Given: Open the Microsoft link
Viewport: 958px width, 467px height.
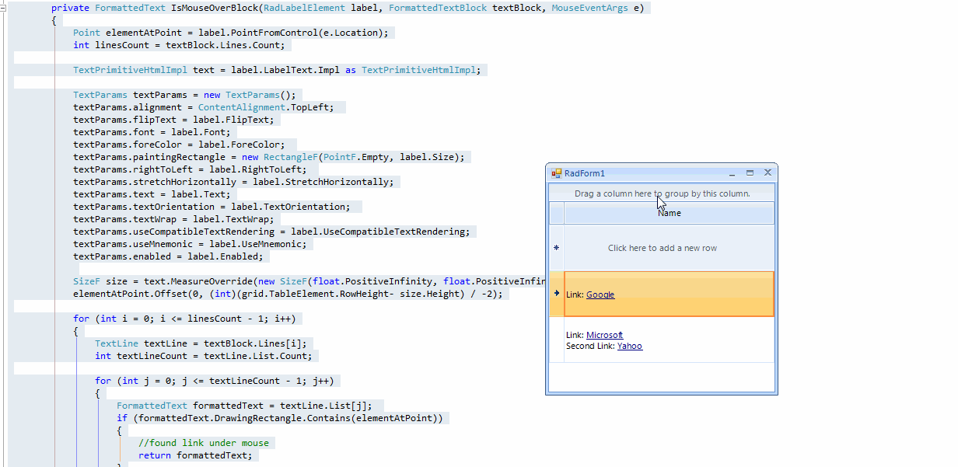Looking at the screenshot, I should (605, 335).
